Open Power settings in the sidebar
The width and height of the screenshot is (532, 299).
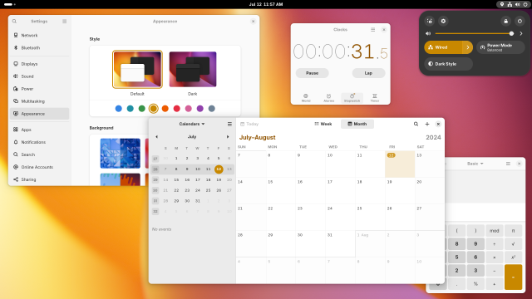pos(39,89)
